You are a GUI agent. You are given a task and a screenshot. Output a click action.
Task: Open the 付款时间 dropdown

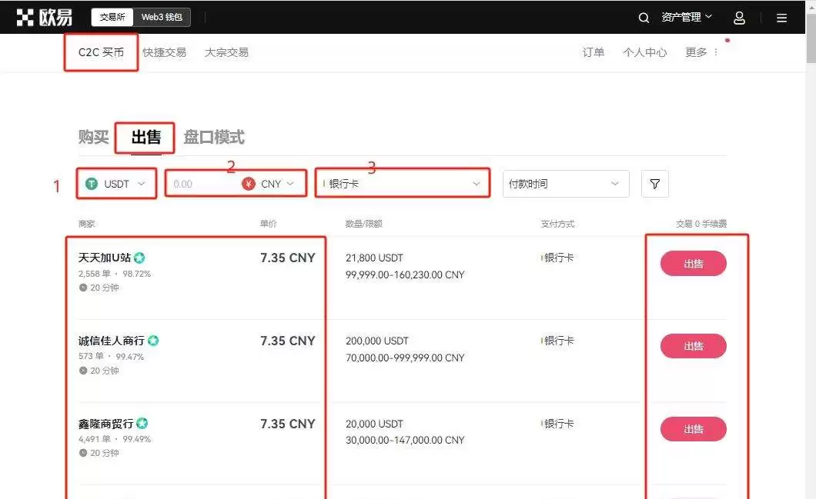[566, 183]
